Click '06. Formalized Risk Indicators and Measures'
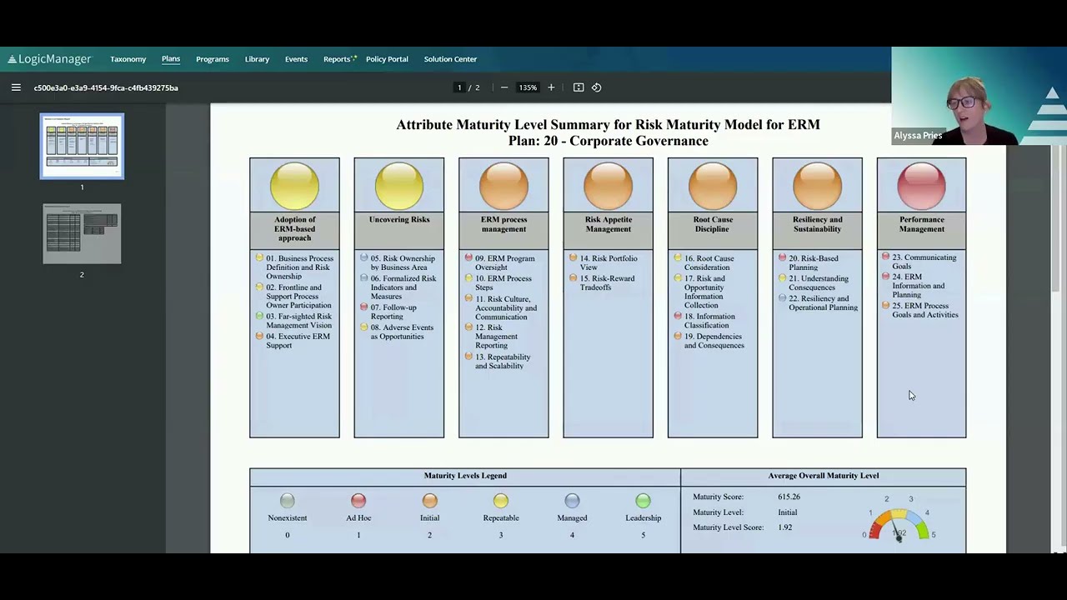1067x600 pixels. 403,287
